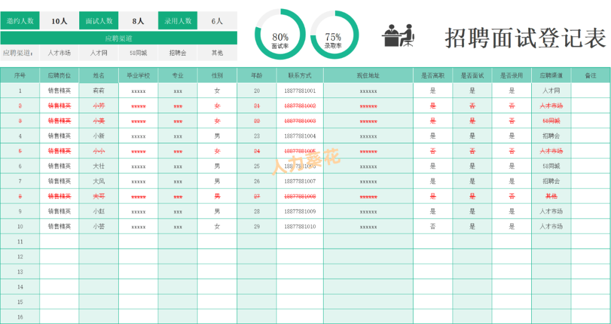Select the 75% 录取率 donut chart
Image resolution: width=611 pixels, height=324 pixels.
[334, 36]
